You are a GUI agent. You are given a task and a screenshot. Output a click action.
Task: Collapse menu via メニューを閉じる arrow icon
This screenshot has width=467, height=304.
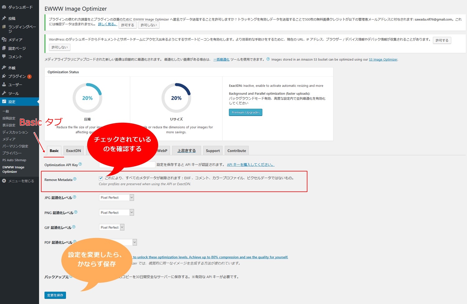pyautogui.click(x=4, y=181)
